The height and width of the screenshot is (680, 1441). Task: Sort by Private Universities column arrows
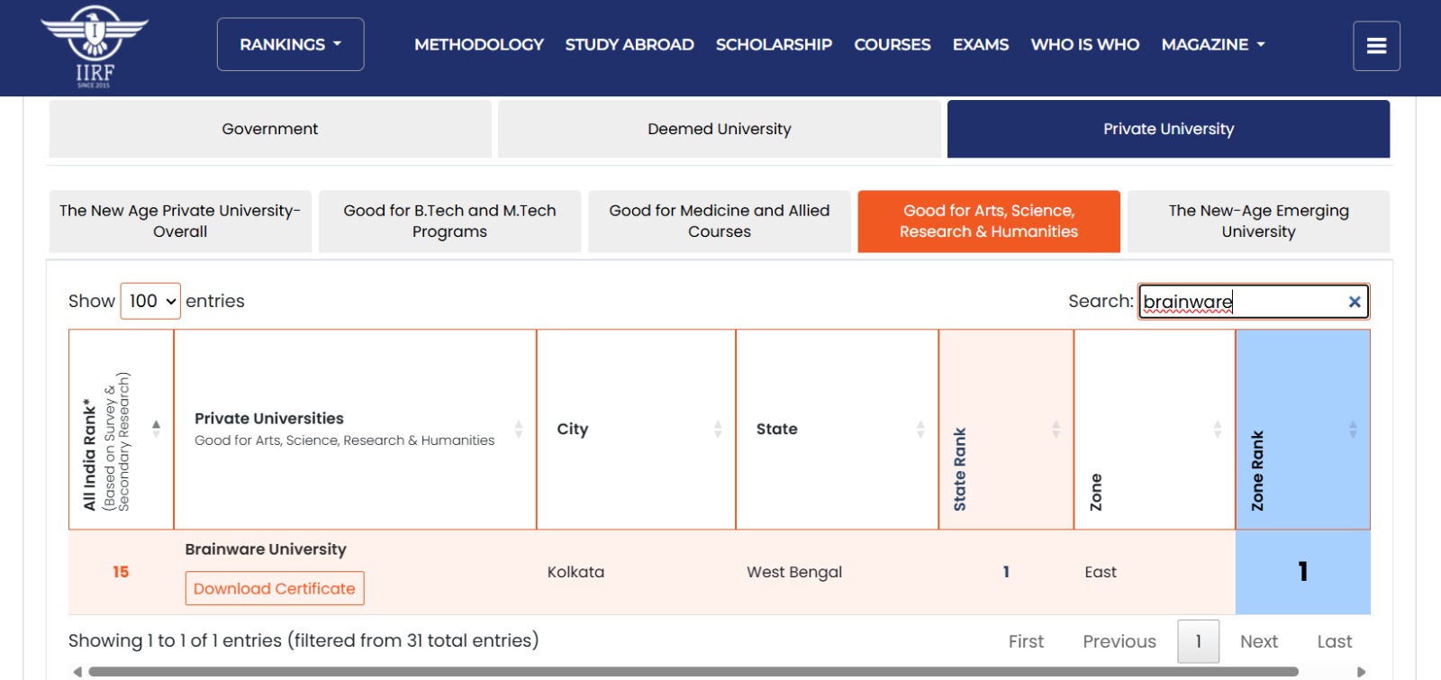[x=519, y=429]
